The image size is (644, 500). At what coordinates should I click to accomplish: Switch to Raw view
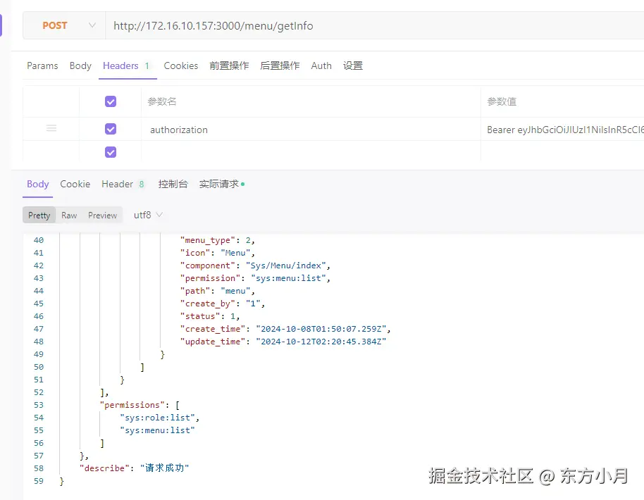click(x=69, y=215)
